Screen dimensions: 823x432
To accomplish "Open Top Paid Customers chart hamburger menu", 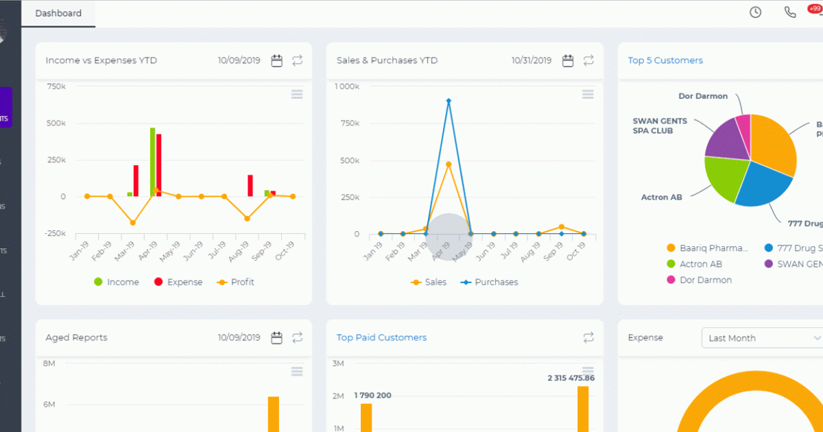I will (588, 372).
